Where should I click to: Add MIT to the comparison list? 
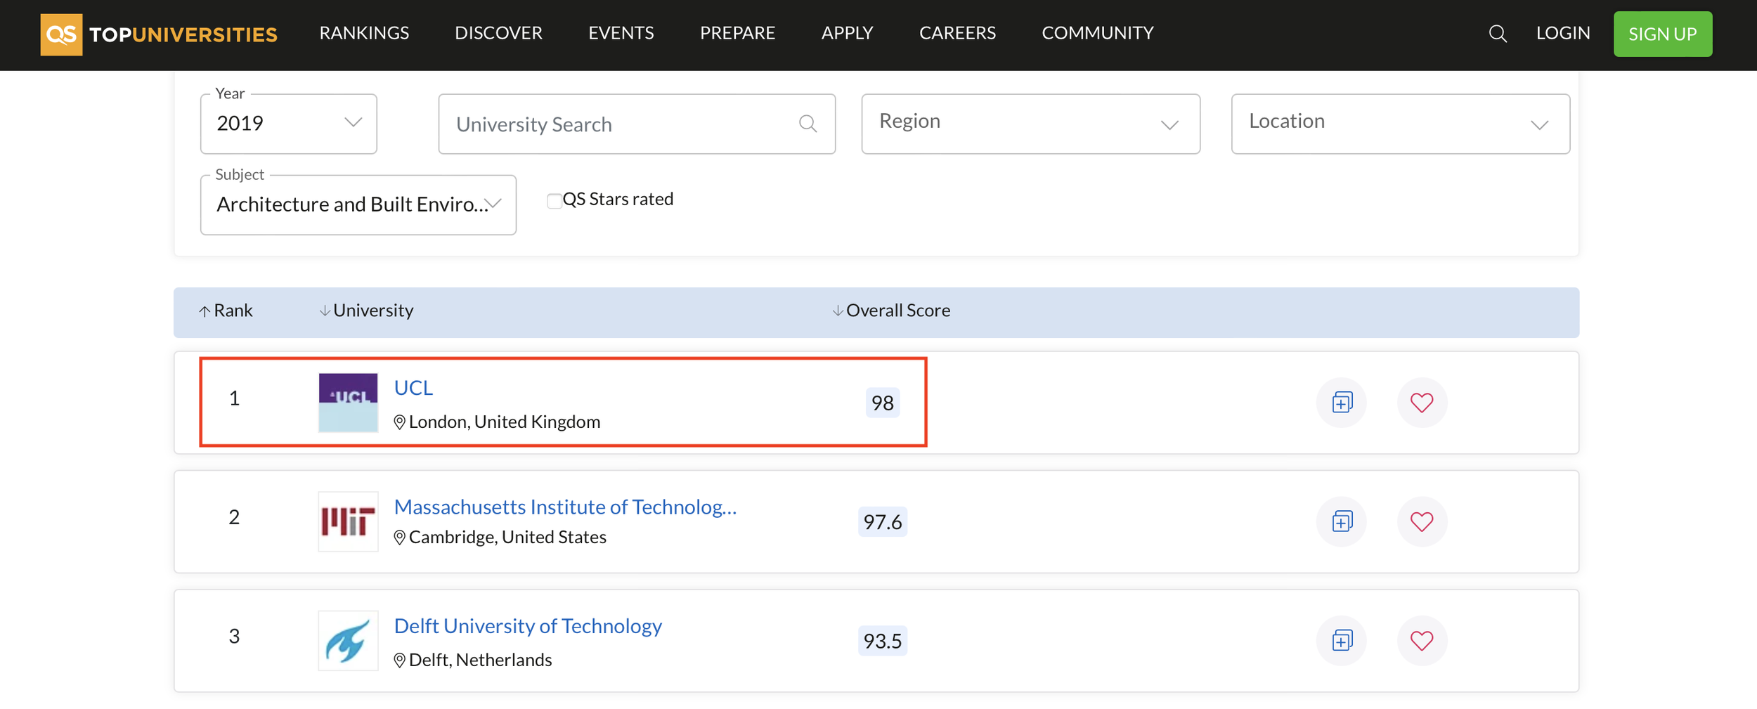pyautogui.click(x=1342, y=522)
